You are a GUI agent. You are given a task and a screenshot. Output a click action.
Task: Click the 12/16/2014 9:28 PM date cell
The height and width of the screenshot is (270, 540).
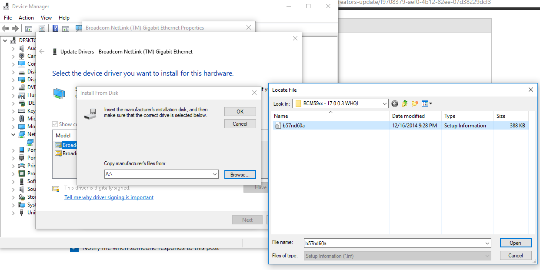click(x=414, y=126)
